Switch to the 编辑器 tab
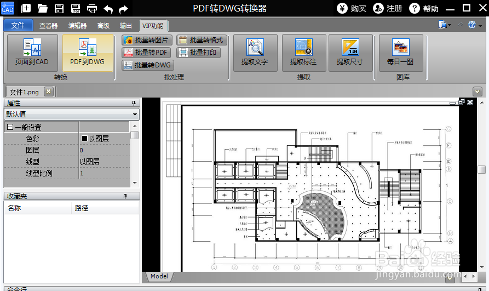 click(x=77, y=26)
